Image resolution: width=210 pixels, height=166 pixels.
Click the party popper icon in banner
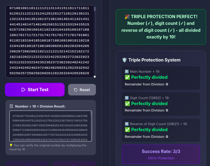tap(127, 17)
